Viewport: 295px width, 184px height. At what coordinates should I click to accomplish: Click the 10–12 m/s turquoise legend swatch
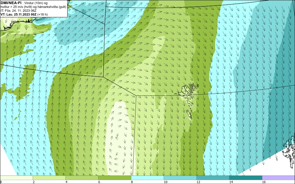coord(180,178)
